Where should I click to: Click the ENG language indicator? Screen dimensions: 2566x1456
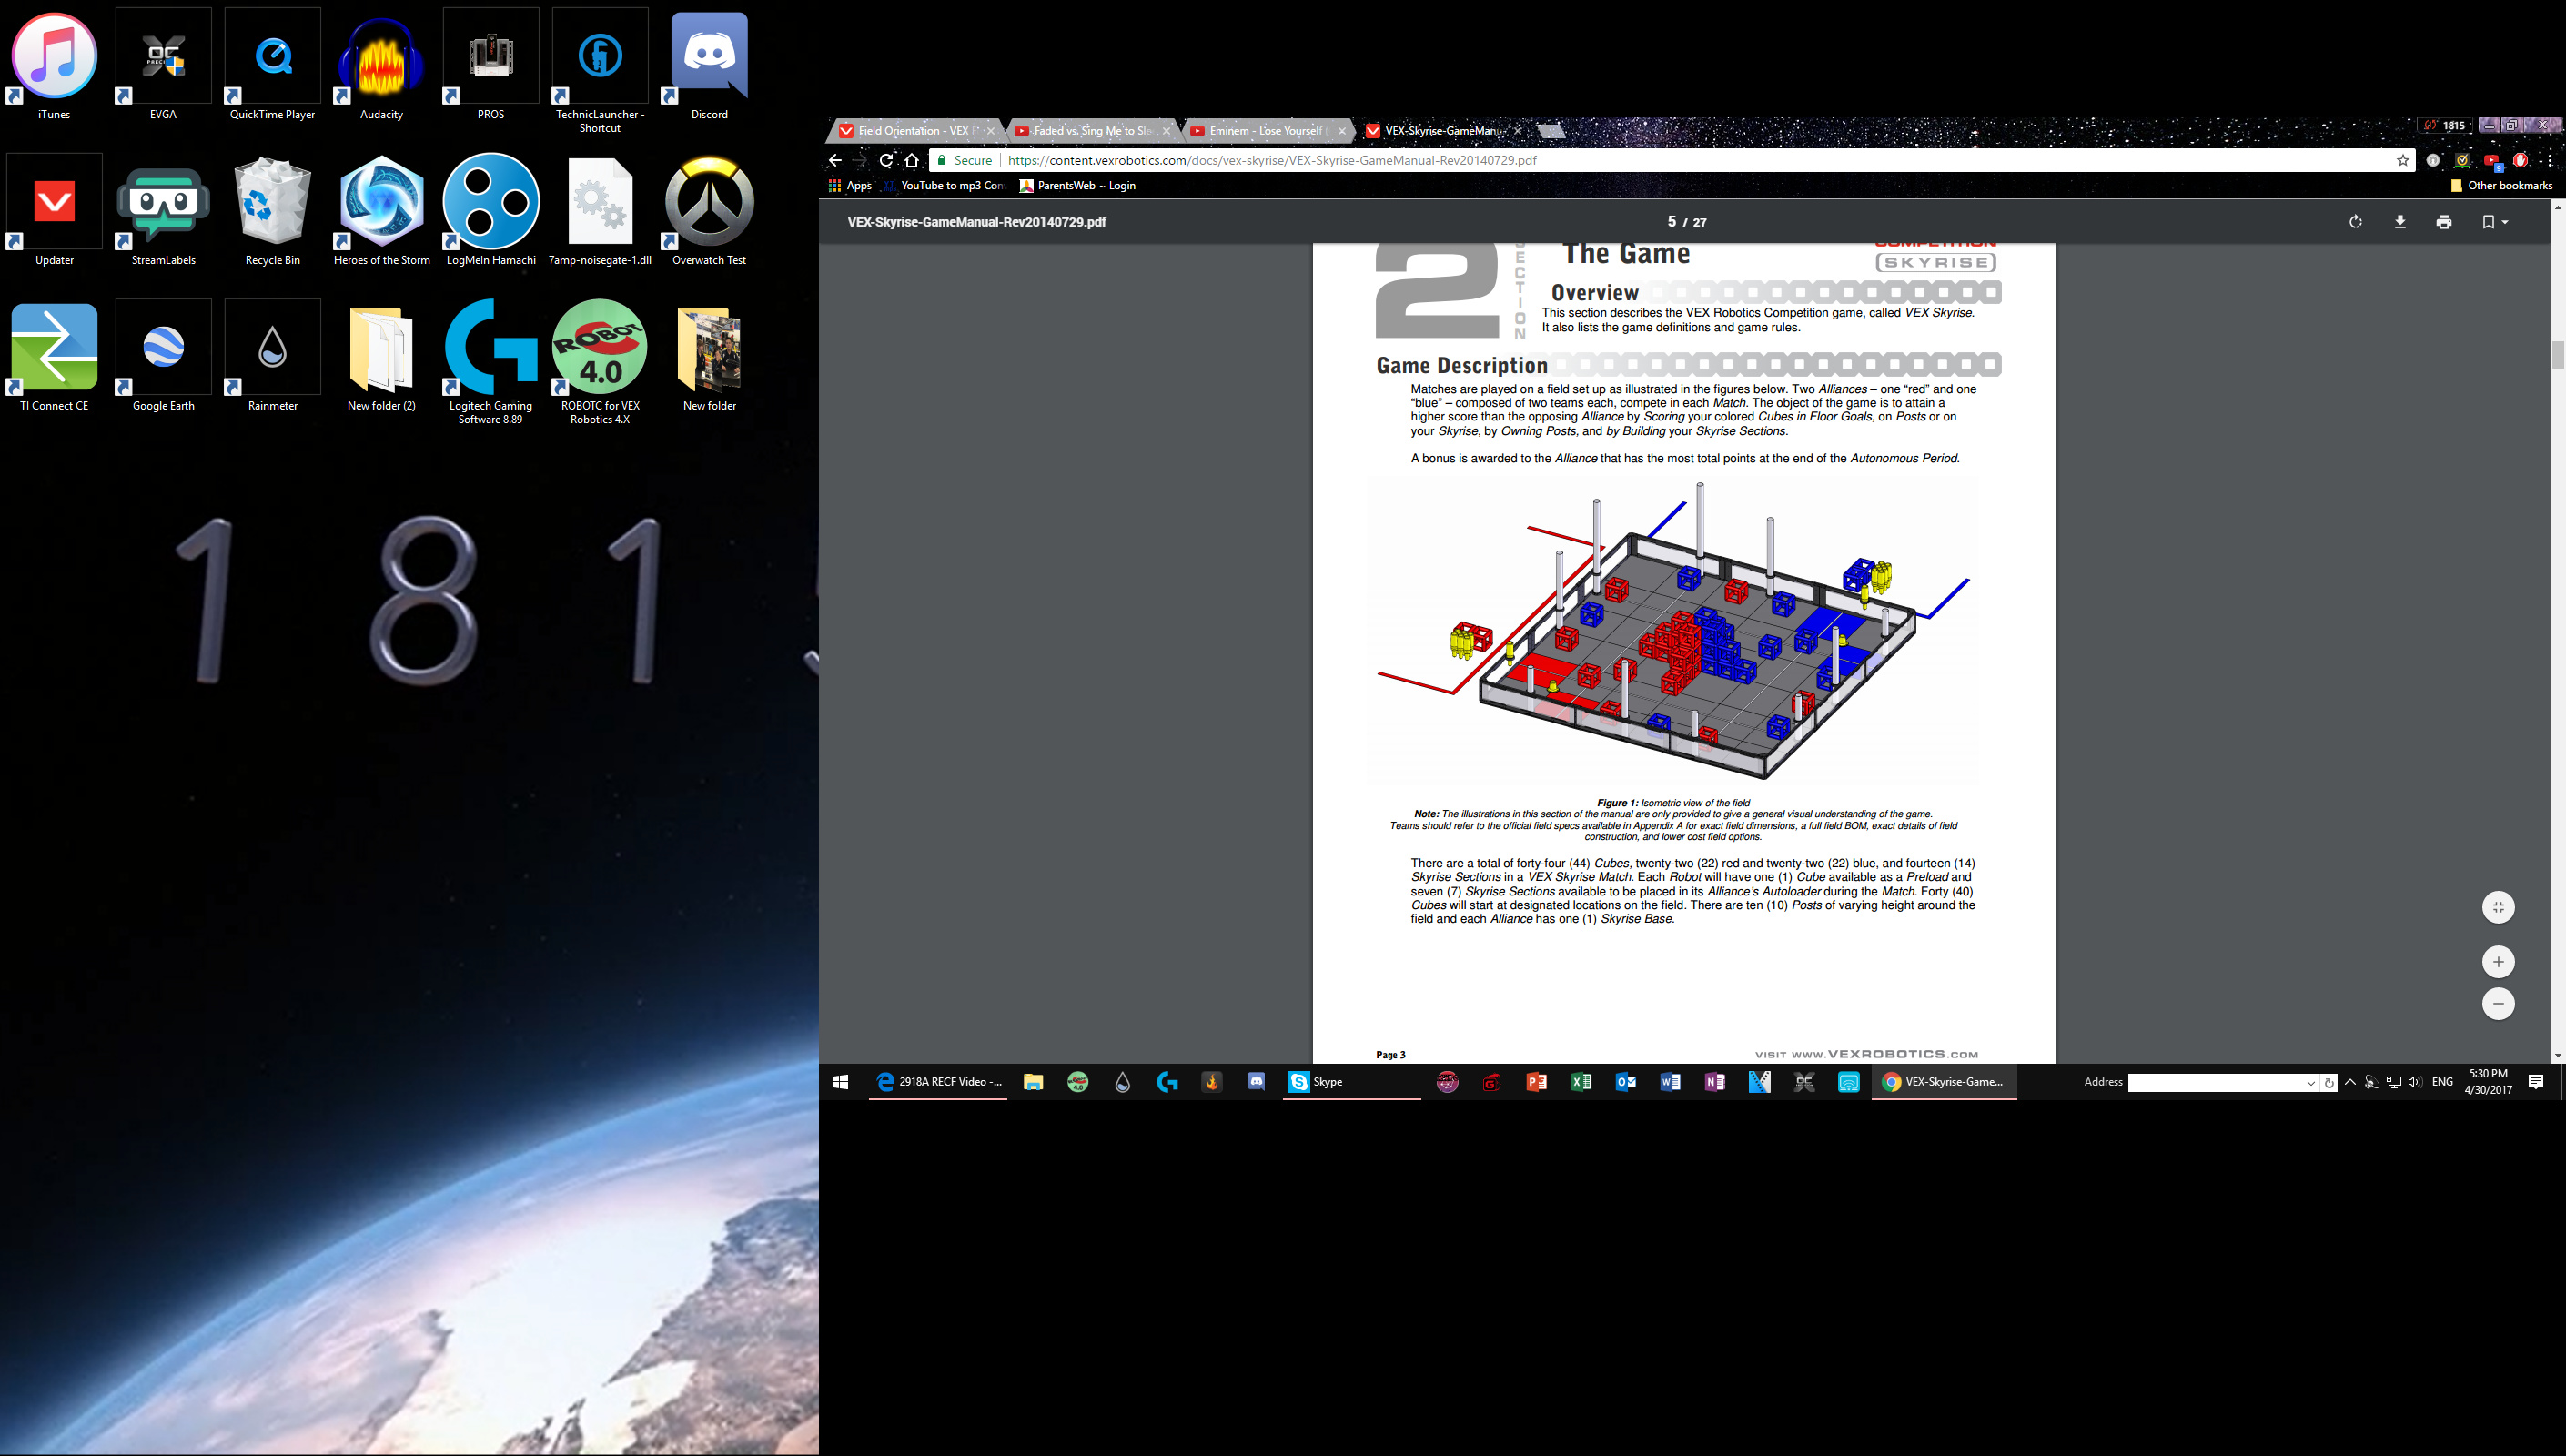pyautogui.click(x=2442, y=1082)
